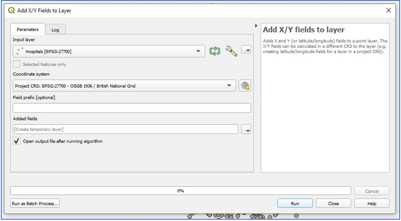Click the greyed-out Cancel button
This screenshot has height=221, width=401.
(372, 191)
